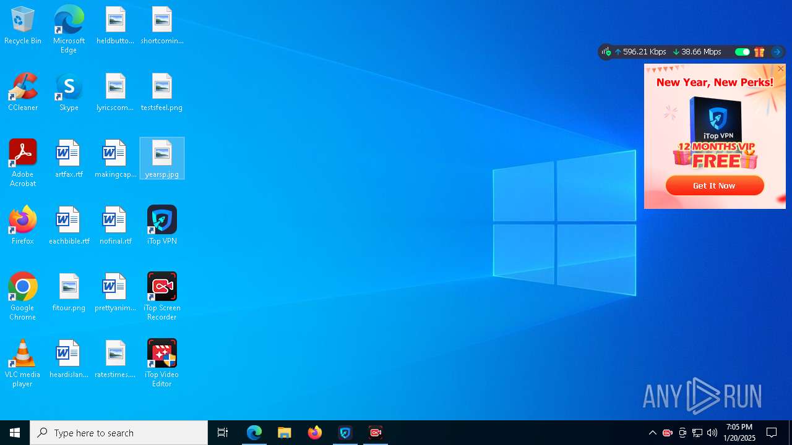Image resolution: width=792 pixels, height=445 pixels.
Task: Click the 596.21 Kbps upload speed readout
Action: [640, 52]
